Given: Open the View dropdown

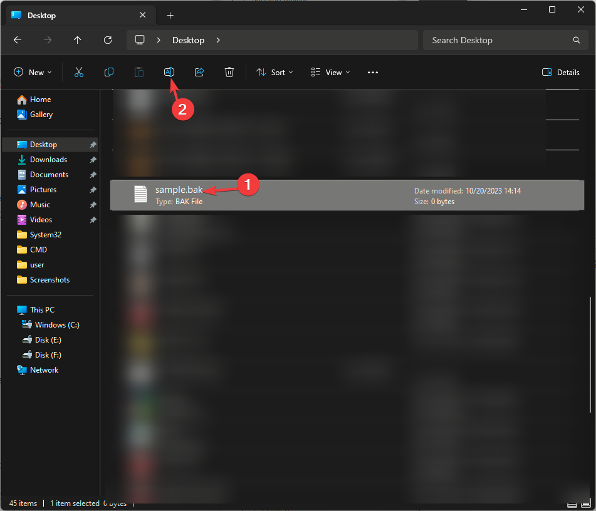Looking at the screenshot, I should tap(330, 72).
